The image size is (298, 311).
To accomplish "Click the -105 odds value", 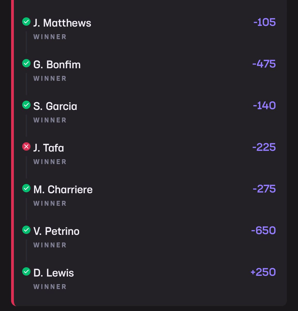I will (x=264, y=22).
